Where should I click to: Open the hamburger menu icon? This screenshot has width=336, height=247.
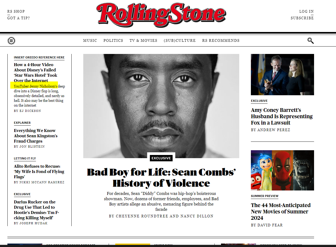click(x=11, y=41)
